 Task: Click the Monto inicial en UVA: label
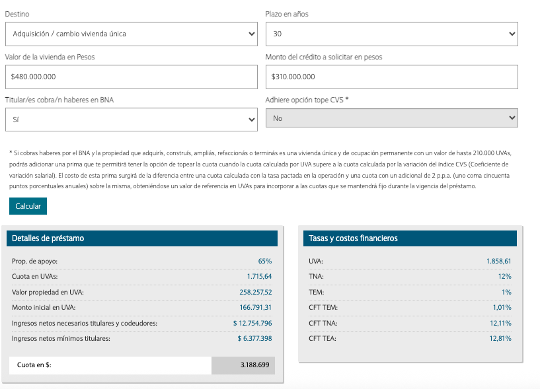(x=44, y=307)
